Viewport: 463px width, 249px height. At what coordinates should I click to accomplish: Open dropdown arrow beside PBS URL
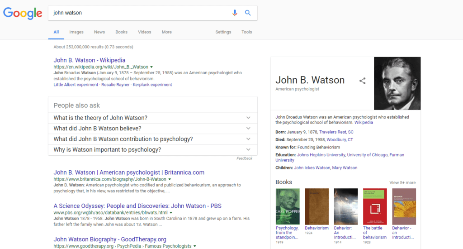(x=171, y=213)
